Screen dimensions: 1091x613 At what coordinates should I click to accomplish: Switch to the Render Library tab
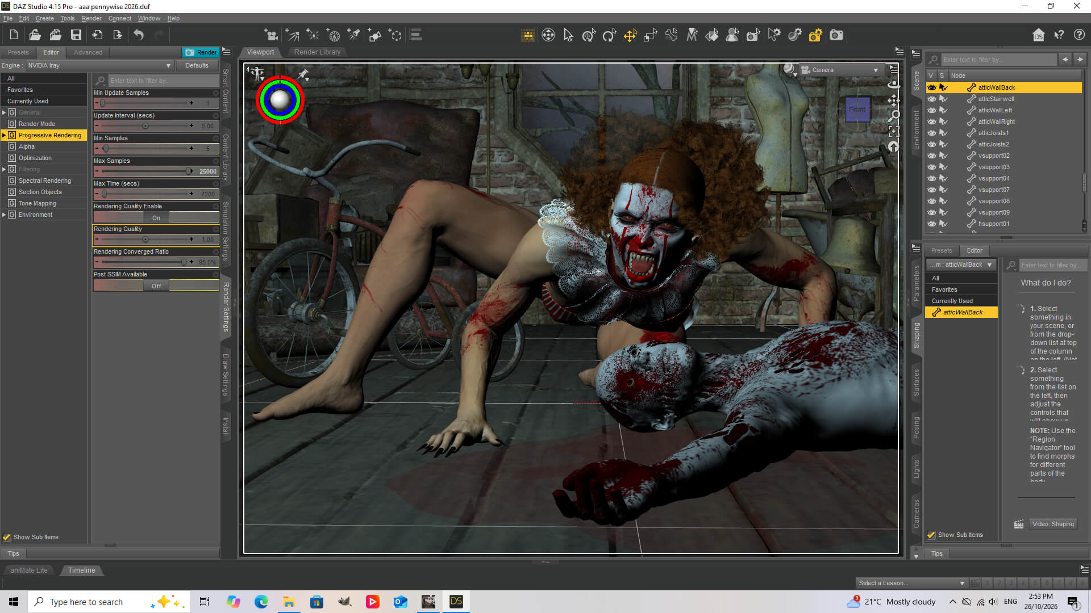coord(317,52)
